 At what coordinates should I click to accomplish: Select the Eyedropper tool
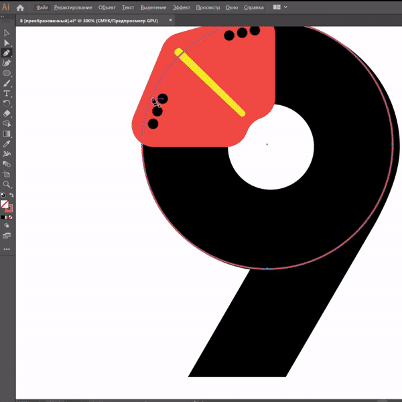(x=7, y=143)
